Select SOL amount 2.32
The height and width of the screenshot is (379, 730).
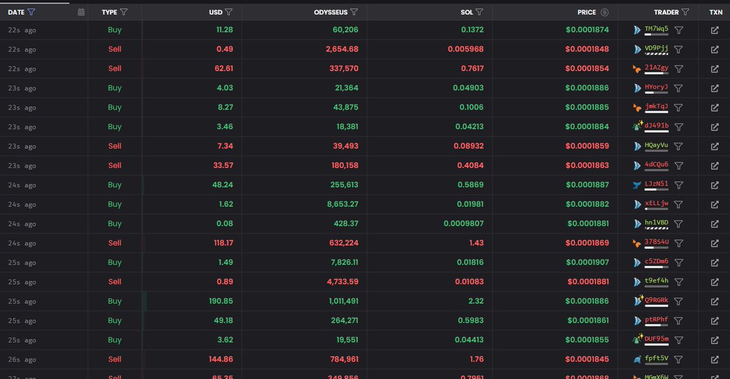476,301
